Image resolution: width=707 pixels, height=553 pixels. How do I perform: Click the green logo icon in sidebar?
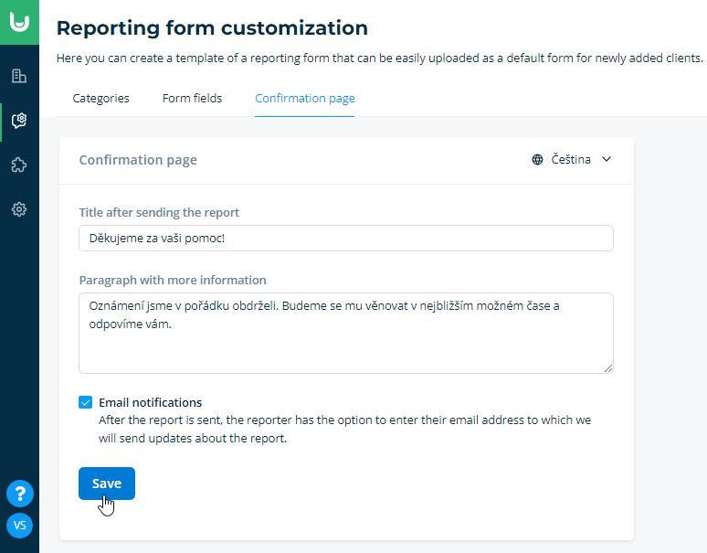[19, 22]
